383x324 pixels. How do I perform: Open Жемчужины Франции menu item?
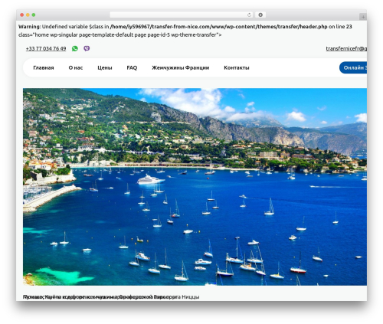(x=181, y=67)
